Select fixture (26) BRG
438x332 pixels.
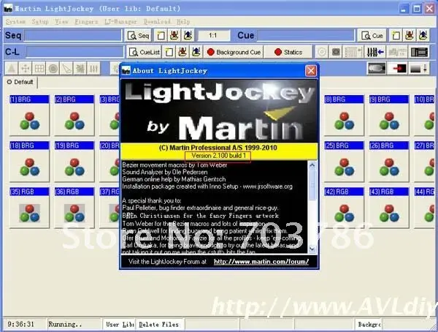pos(389,162)
